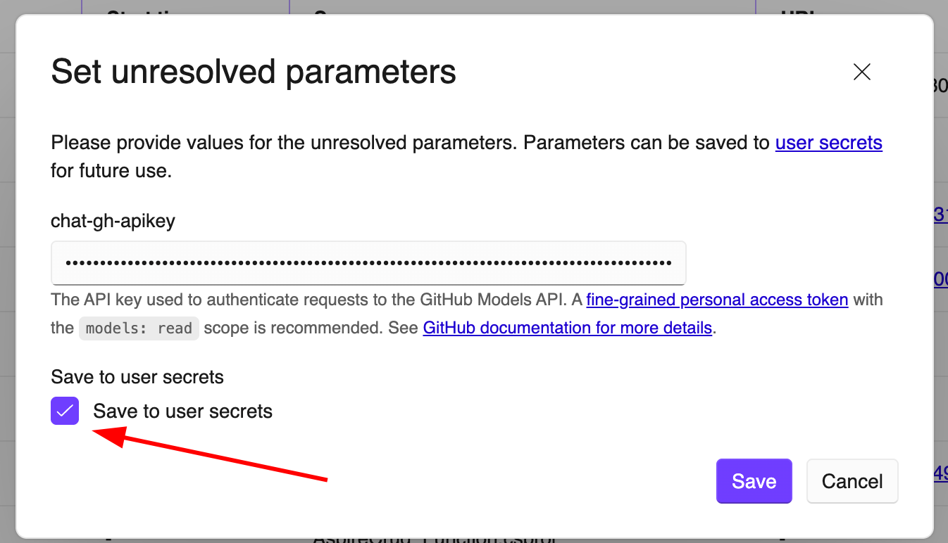948x543 pixels.
Task: Click the chat-gh-apikey field label
Action: tap(113, 221)
